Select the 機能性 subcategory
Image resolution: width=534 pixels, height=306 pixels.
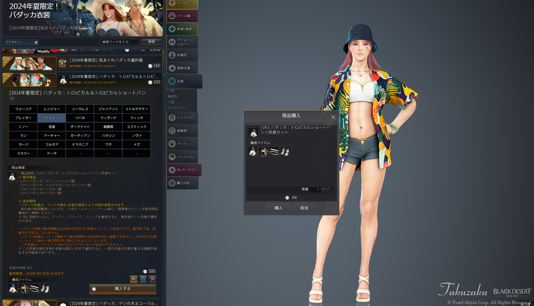173,96
